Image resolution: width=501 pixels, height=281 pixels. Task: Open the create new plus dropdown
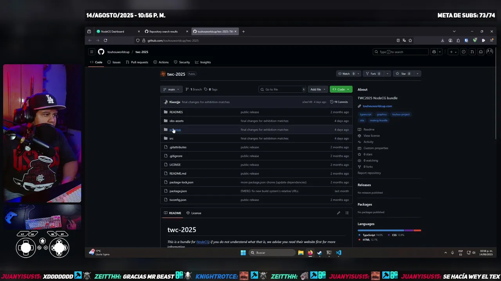(453, 52)
